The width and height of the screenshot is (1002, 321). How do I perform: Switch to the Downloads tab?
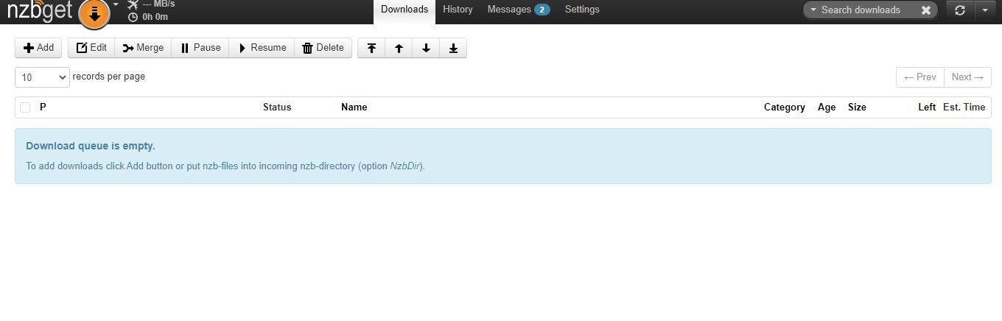click(404, 10)
